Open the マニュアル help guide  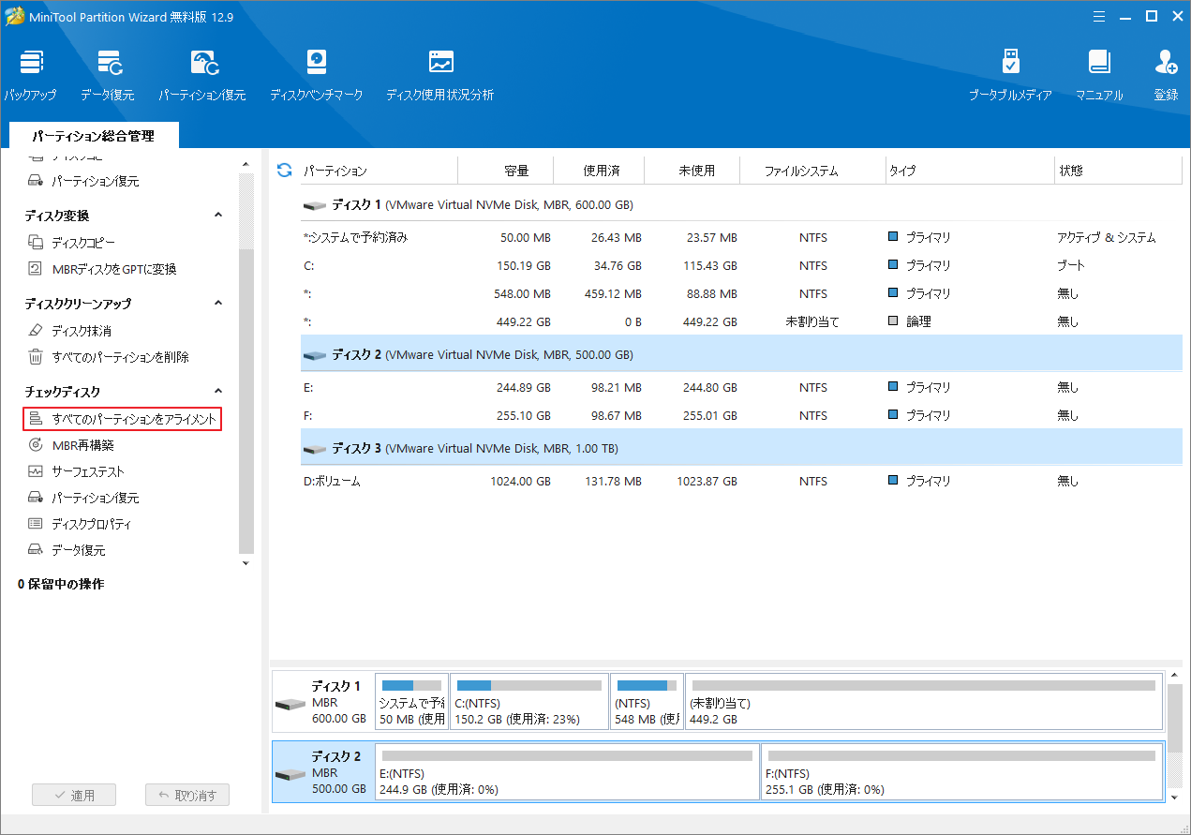(1099, 75)
